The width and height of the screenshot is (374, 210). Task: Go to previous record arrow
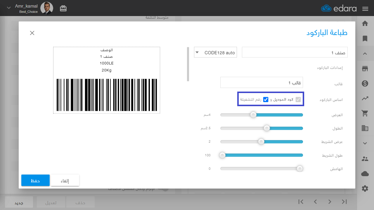pyautogui.click(x=316, y=202)
